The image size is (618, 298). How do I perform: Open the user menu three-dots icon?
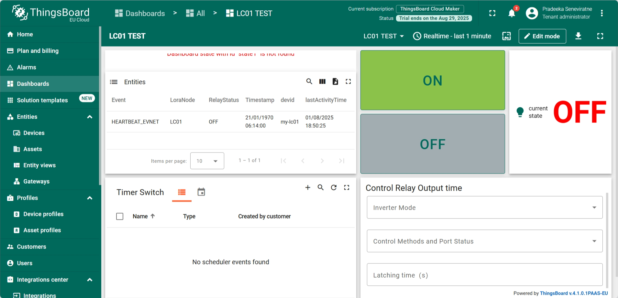click(x=602, y=13)
